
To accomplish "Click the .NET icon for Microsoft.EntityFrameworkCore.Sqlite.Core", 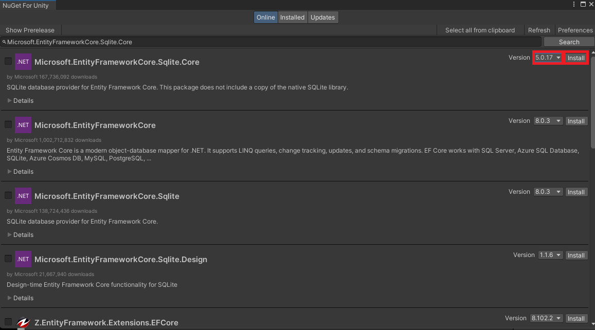I will (x=23, y=62).
